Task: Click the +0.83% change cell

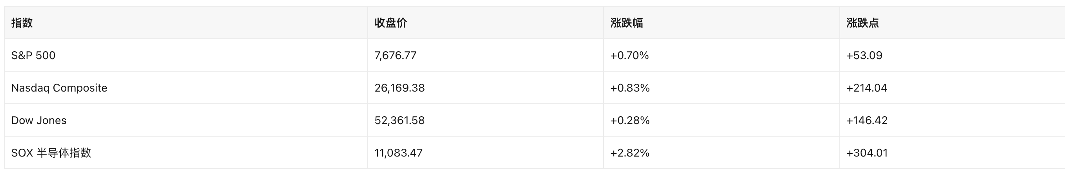Action: pyautogui.click(x=721, y=88)
